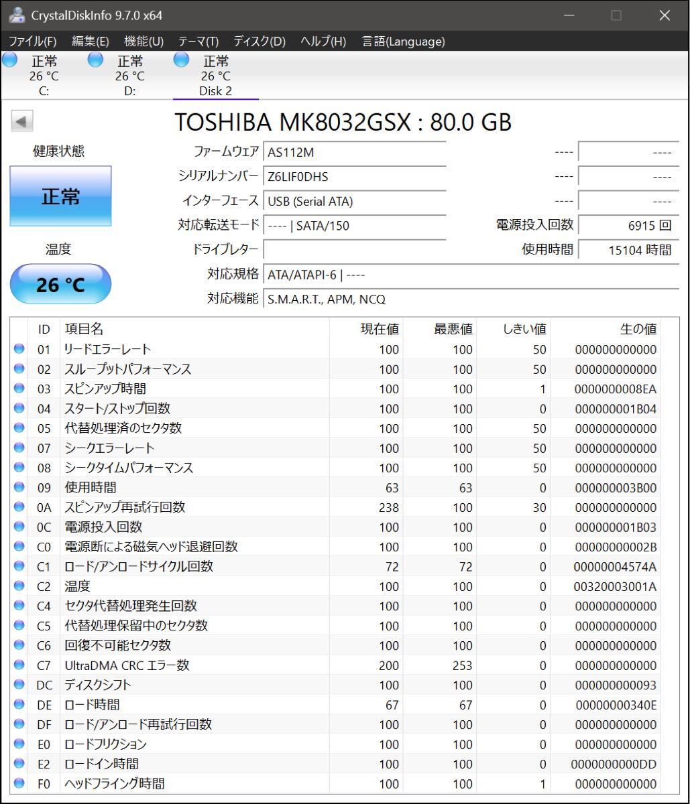Viewport: 690px width, 804px height.
Task: Click the 26 °C temperature button
Action: tap(60, 285)
